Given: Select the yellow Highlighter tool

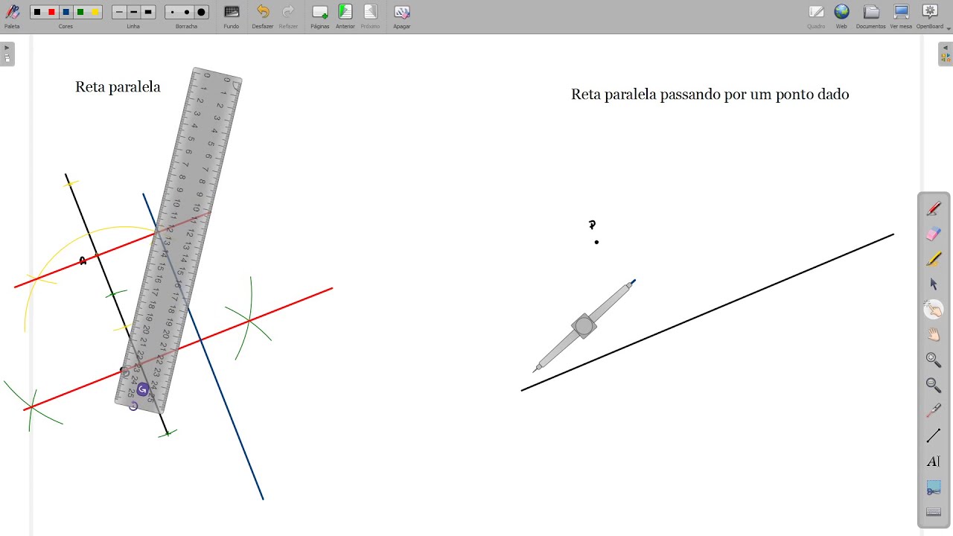Looking at the screenshot, I should (x=934, y=259).
